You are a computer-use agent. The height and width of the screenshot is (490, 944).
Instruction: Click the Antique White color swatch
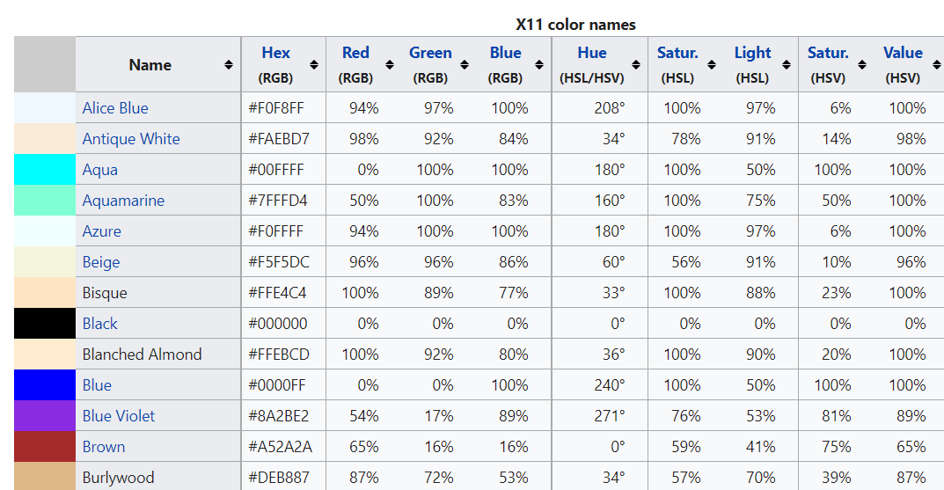click(x=45, y=138)
